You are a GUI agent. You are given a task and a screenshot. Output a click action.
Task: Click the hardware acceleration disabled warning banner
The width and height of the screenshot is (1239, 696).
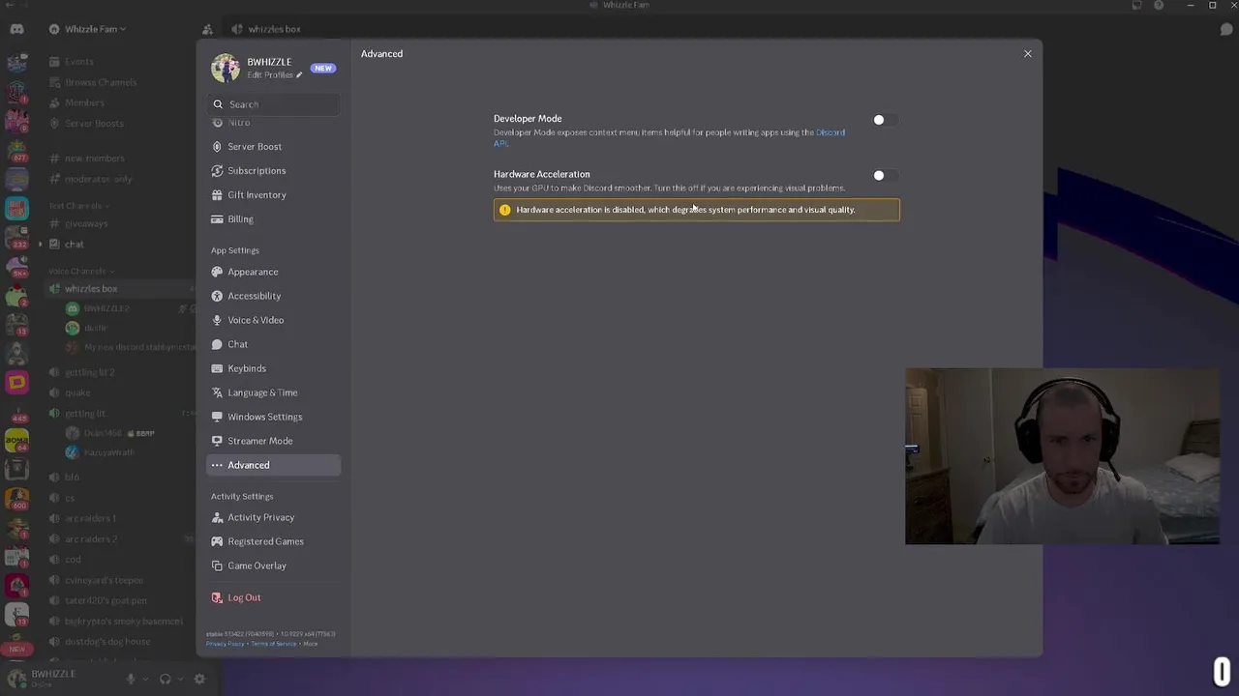click(x=696, y=210)
